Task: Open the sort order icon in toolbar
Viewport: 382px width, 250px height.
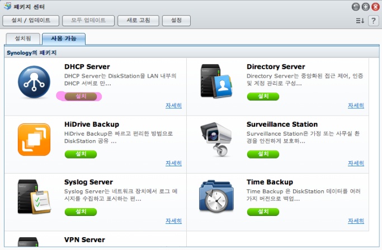Action: (x=360, y=21)
